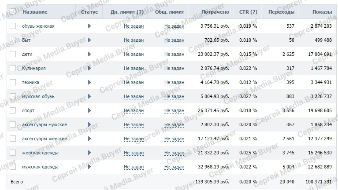Open campaign аксессуары мужские

(x=45, y=124)
